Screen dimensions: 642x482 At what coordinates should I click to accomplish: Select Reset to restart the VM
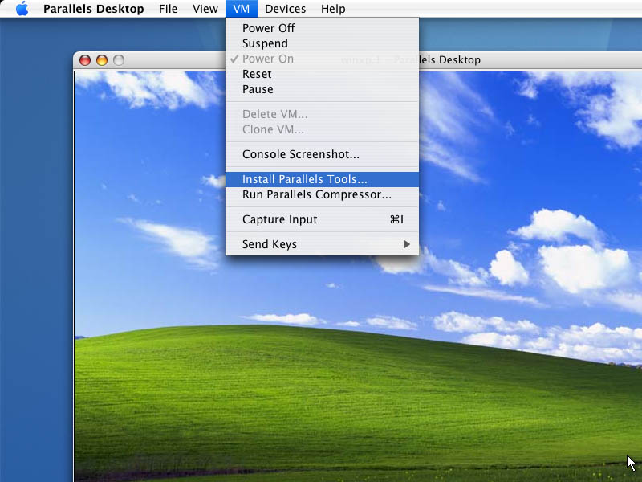[x=257, y=74]
